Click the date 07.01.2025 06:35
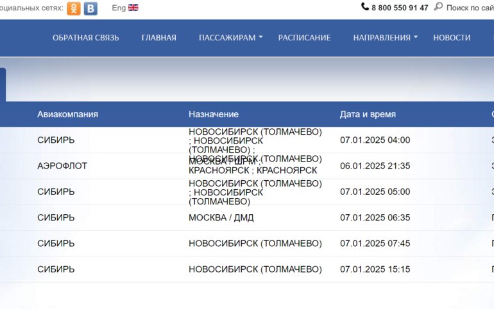This screenshot has height=309, width=494. (375, 217)
